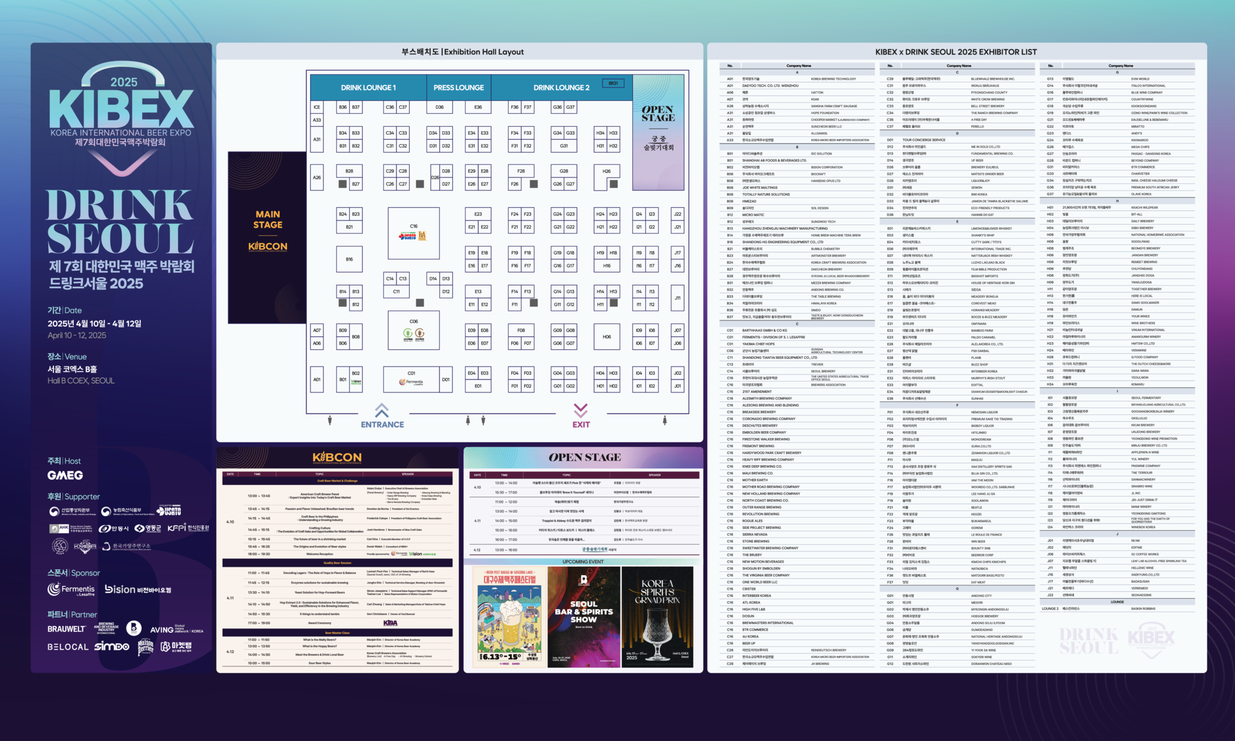Click the BRAUWELT partner logo
The height and width of the screenshot is (741, 1235).
coord(66,628)
